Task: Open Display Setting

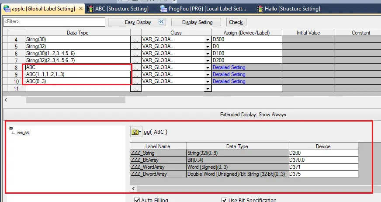Action: pos(197,22)
